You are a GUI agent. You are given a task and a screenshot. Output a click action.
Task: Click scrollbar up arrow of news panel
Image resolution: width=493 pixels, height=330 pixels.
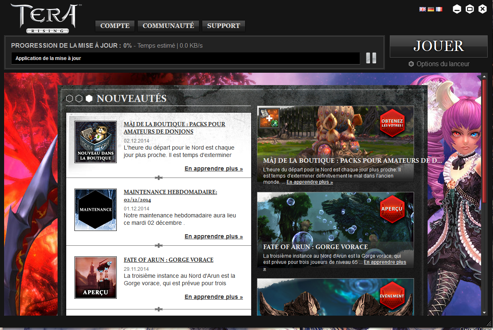(x=484, y=76)
